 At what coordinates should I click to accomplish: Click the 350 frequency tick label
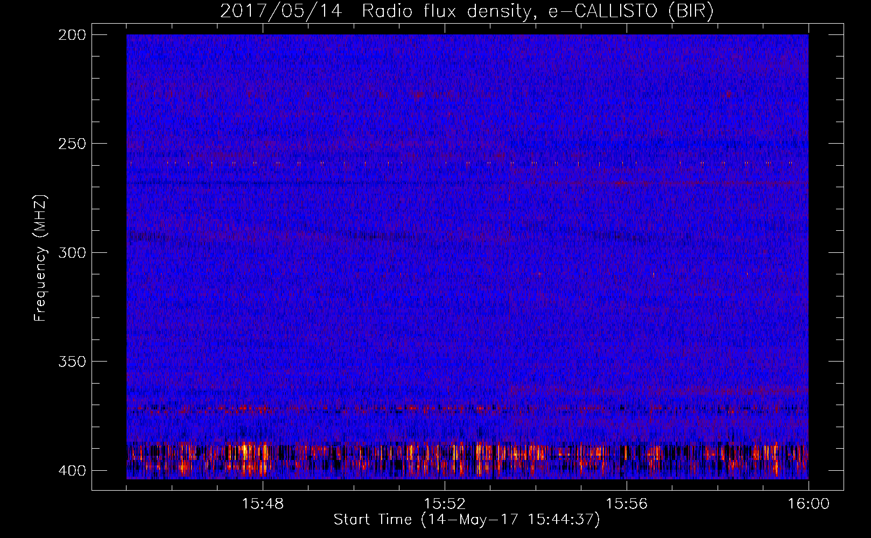(72, 361)
